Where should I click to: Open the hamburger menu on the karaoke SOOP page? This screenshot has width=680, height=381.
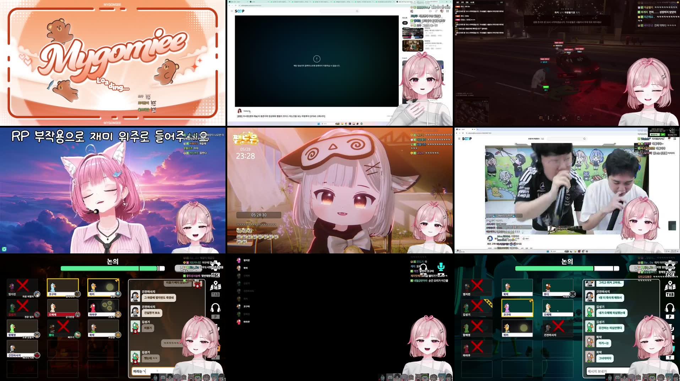click(459, 139)
